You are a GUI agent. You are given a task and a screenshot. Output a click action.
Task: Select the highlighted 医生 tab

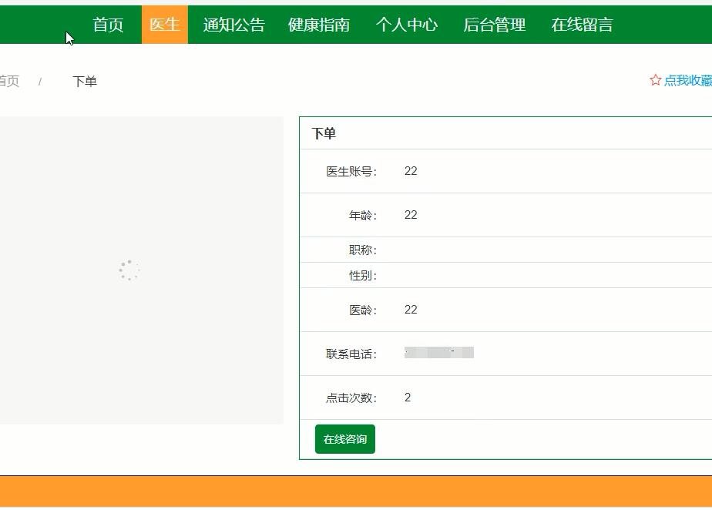click(x=164, y=25)
